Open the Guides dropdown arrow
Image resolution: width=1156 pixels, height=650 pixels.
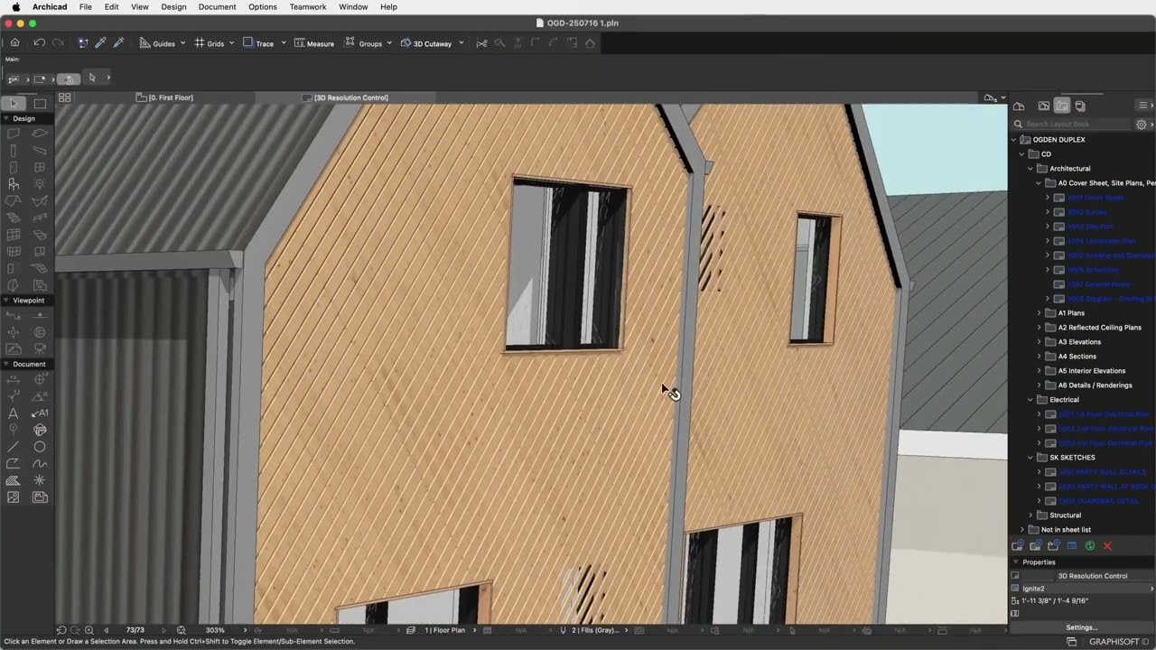182,42
